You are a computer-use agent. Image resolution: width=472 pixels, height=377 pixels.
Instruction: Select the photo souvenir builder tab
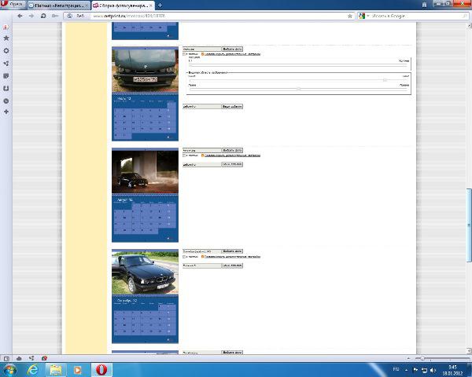[x=124, y=5]
